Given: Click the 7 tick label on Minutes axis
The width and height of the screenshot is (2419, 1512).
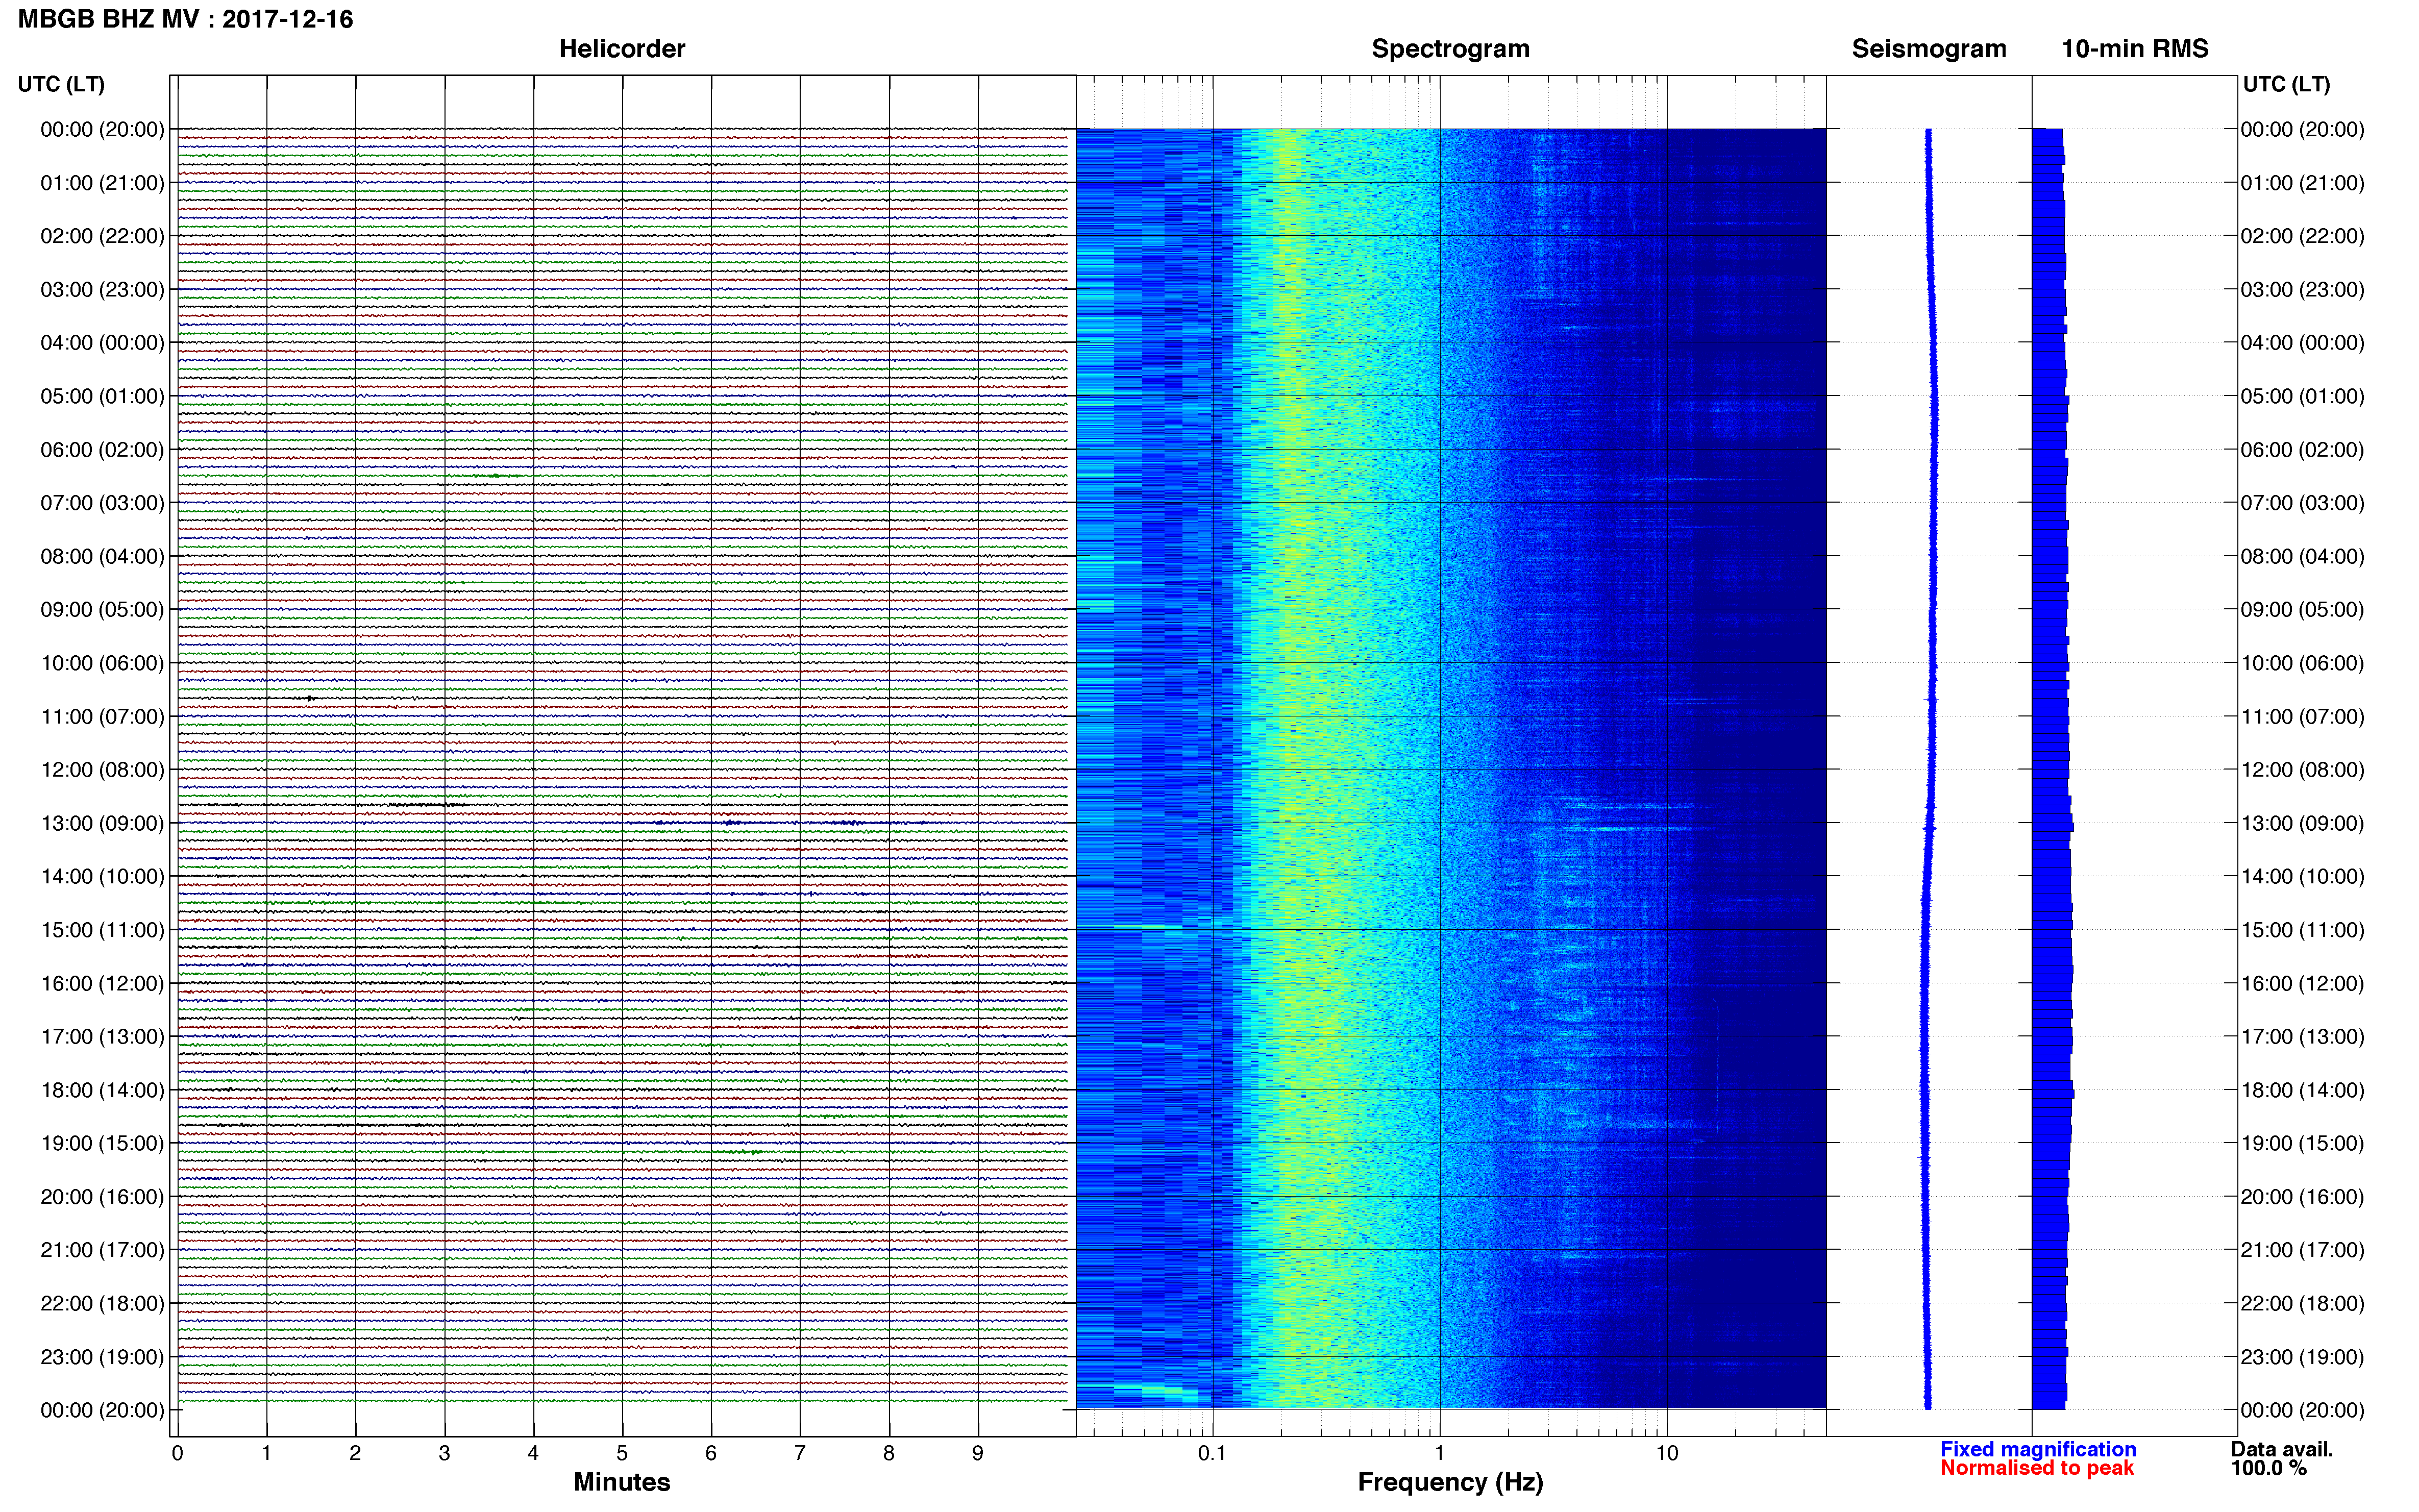Looking at the screenshot, I should [x=800, y=1453].
